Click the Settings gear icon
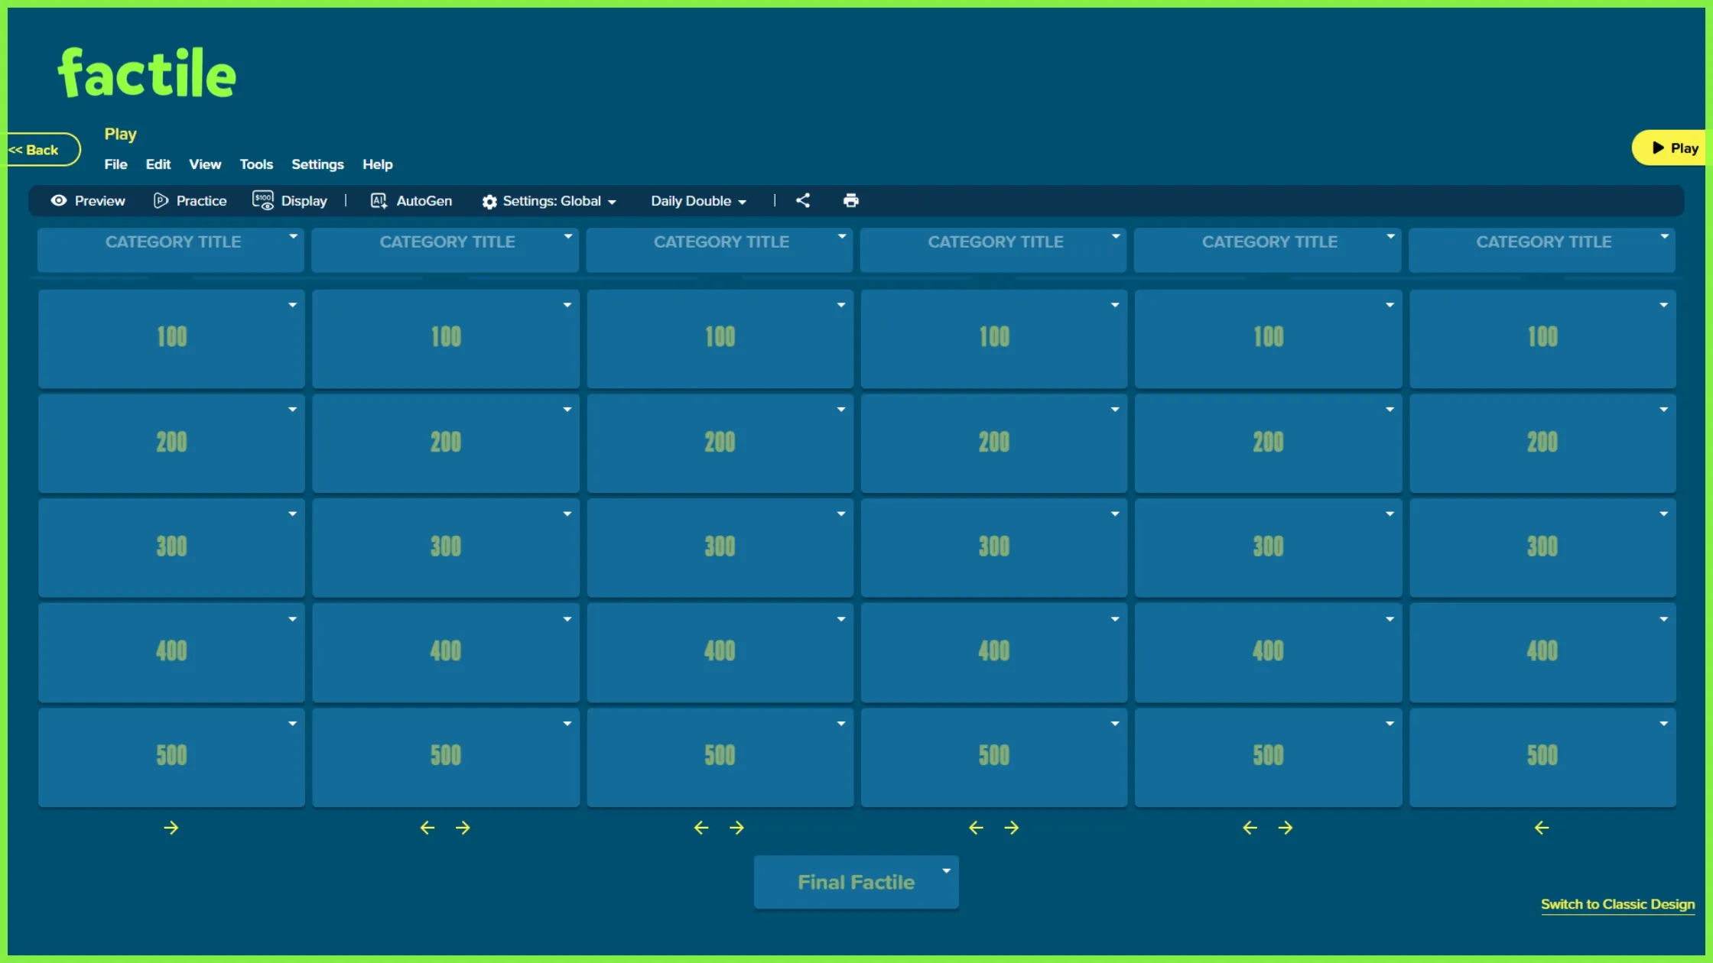The height and width of the screenshot is (963, 1713). (x=489, y=200)
